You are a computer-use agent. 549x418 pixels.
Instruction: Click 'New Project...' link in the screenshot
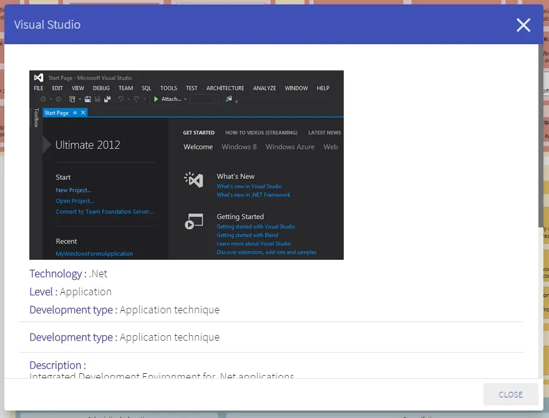pyautogui.click(x=73, y=190)
